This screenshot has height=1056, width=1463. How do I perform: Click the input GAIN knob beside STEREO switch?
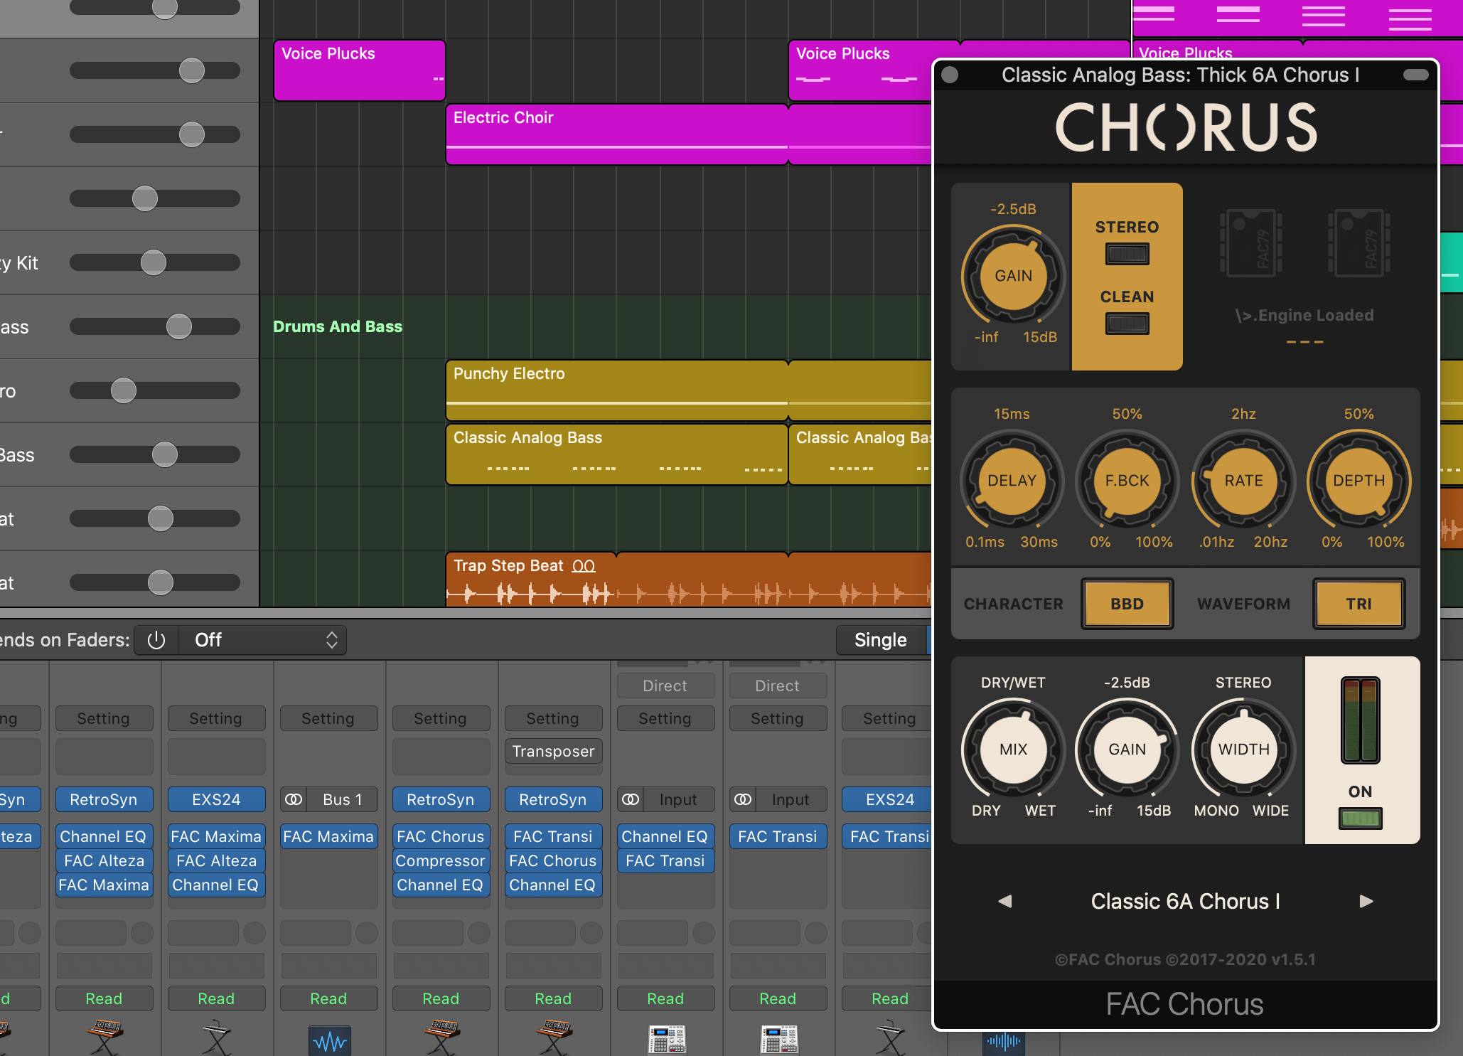tap(1013, 276)
